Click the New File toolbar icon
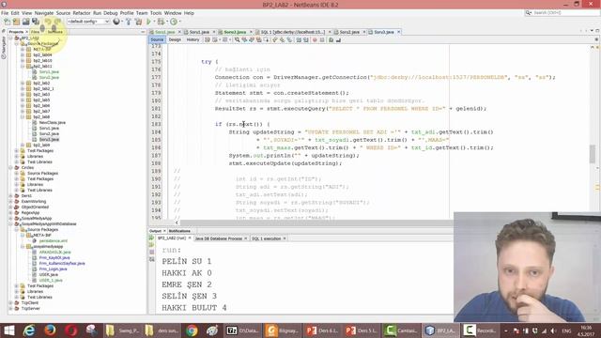601x338 pixels. point(8,22)
